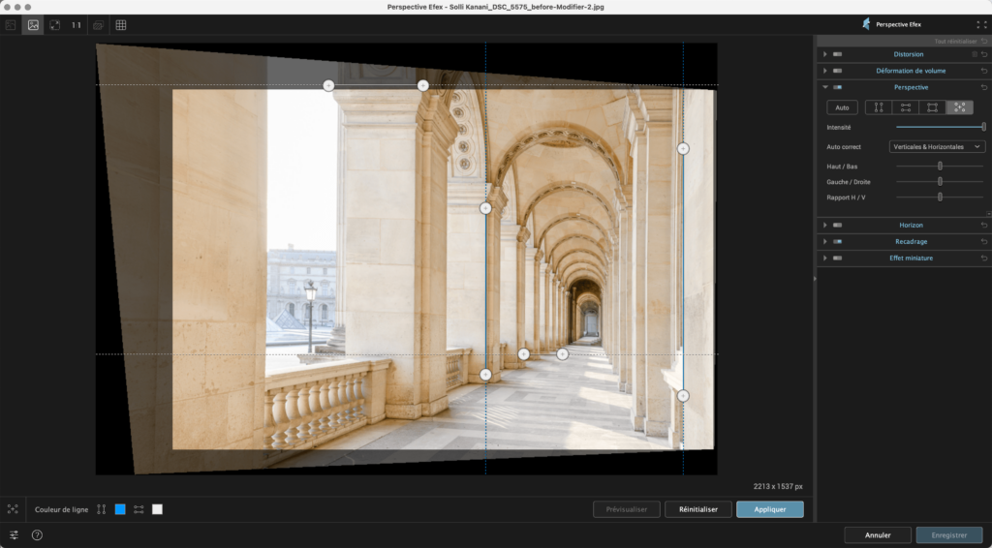Reset the Effet miniature section
Viewport: 992px width, 548px height.
pos(984,258)
